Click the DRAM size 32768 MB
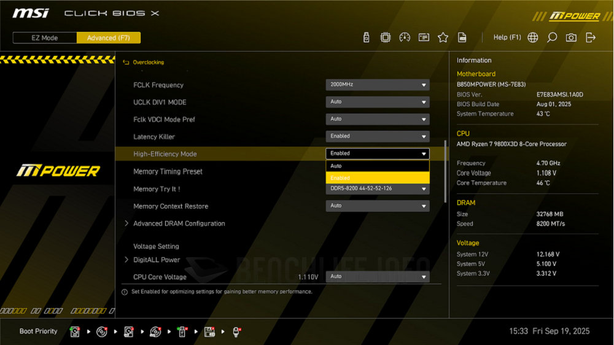The width and height of the screenshot is (614, 345). click(550, 214)
